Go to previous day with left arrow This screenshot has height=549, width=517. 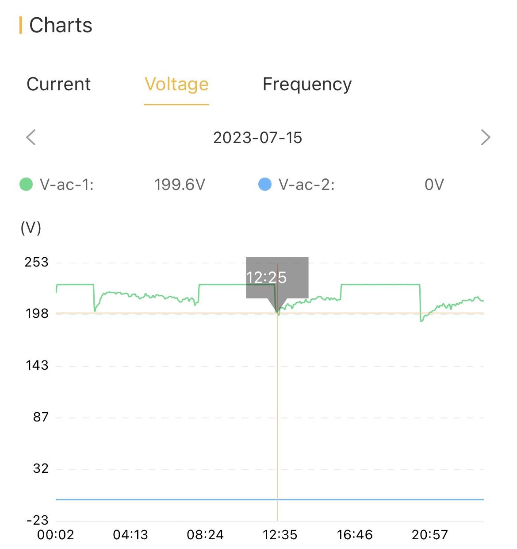(31, 137)
